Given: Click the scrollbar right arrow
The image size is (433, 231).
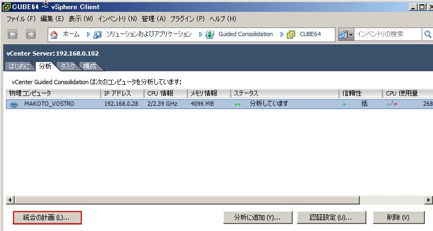Looking at the screenshot, I should pos(429,200).
